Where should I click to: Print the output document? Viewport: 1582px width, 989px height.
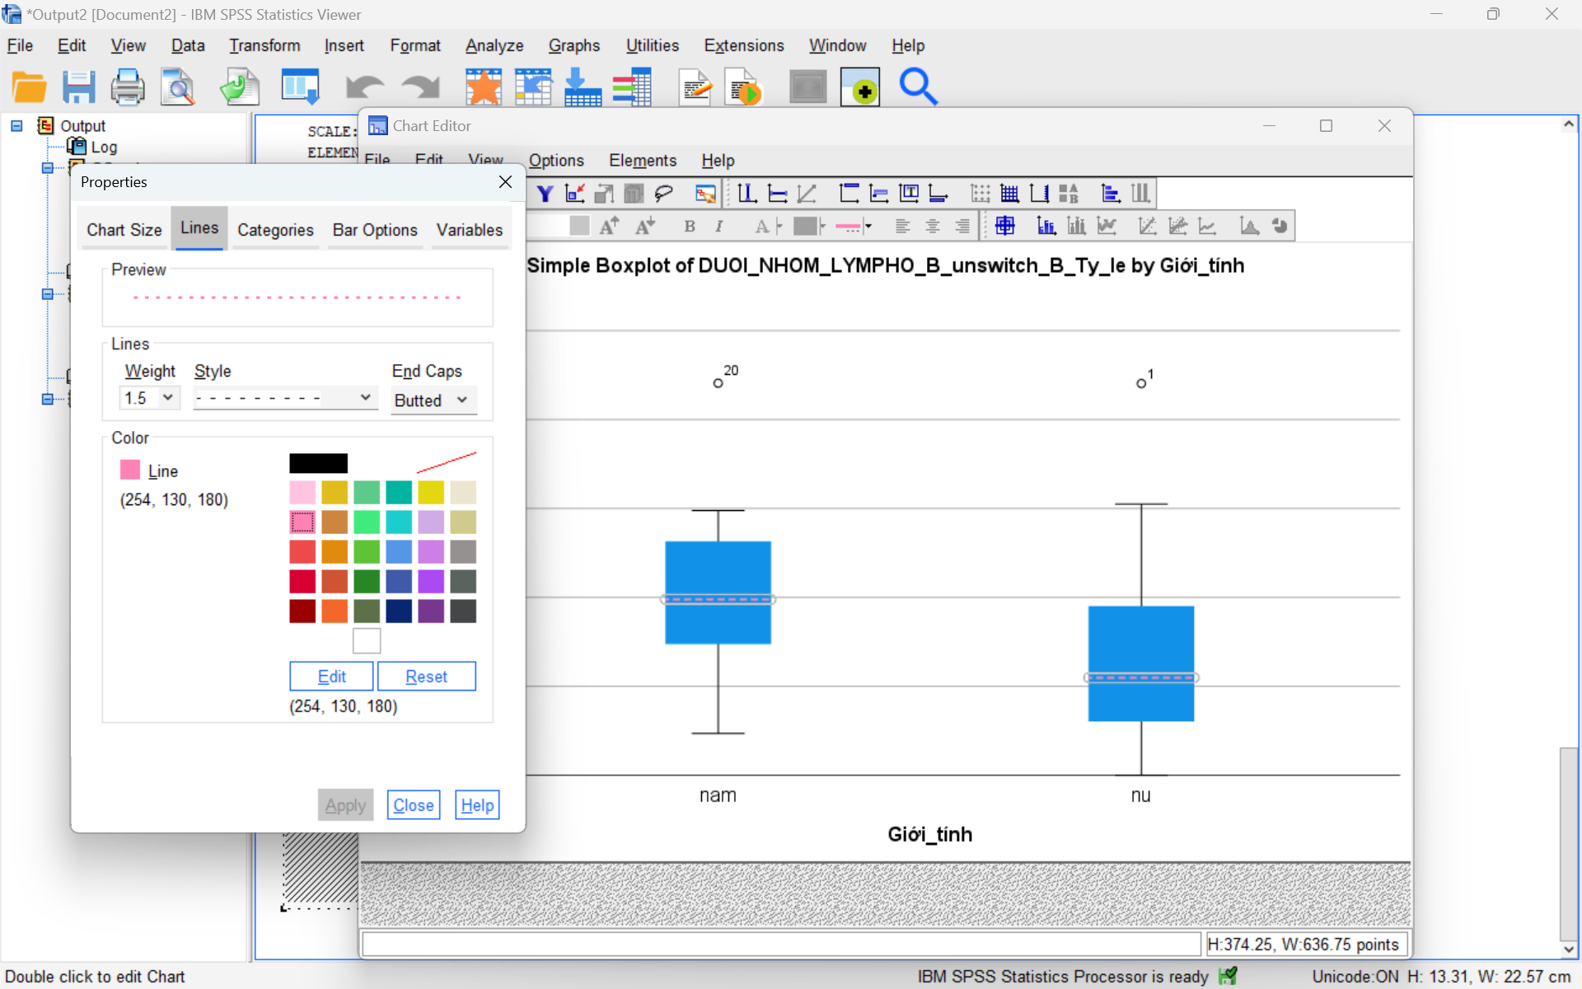pos(128,87)
